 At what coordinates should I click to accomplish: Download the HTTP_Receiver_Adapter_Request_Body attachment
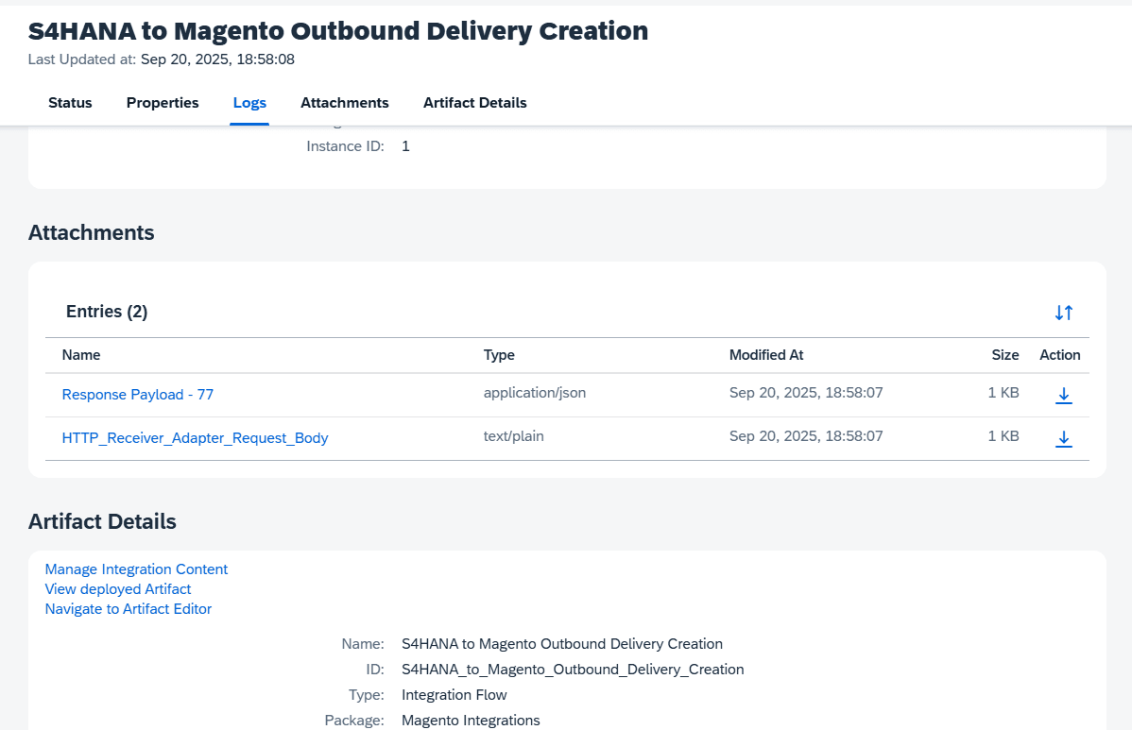tap(1063, 438)
